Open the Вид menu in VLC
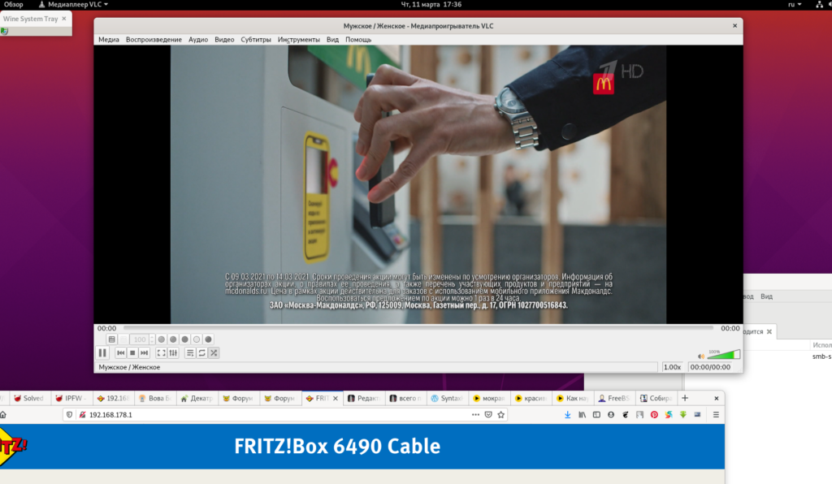This screenshot has height=484, width=832. pos(332,40)
